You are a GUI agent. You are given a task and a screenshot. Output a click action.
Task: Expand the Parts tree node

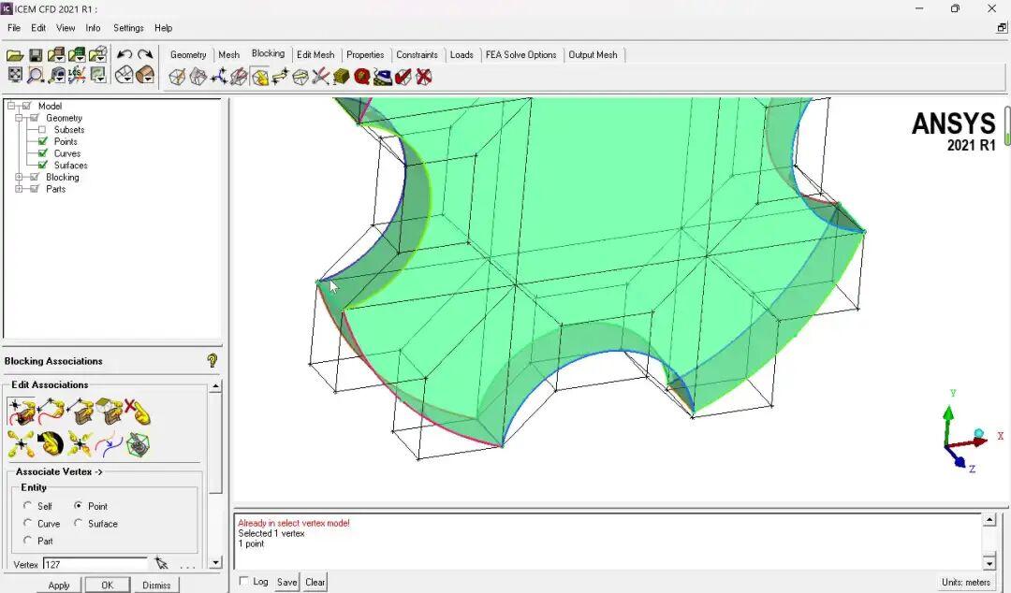coord(20,189)
